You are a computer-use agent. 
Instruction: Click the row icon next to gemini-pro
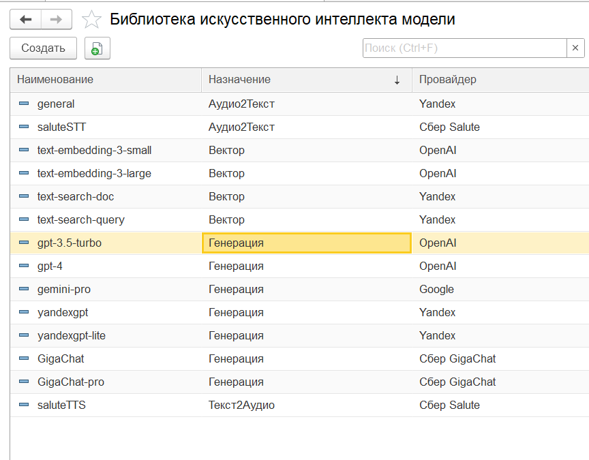coord(24,289)
